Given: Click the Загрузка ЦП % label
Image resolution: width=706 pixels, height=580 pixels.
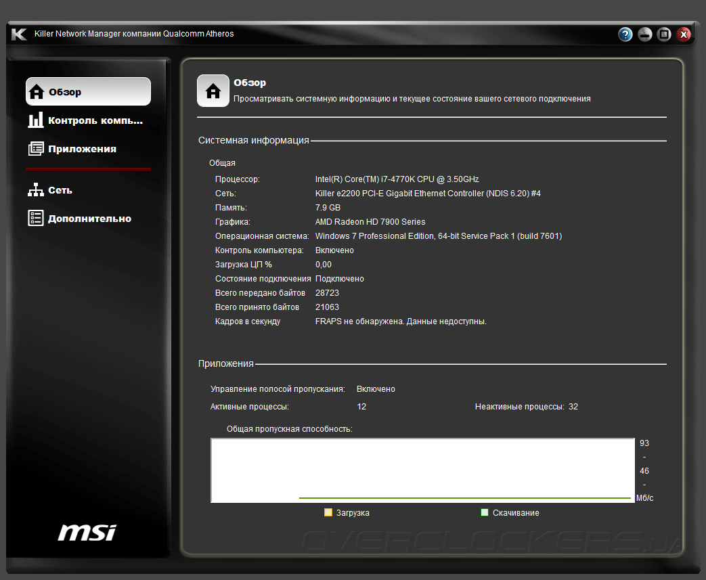Looking at the screenshot, I should click(x=244, y=265).
